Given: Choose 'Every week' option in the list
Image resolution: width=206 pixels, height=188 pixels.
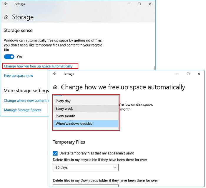Looking at the screenshot, I should tap(64, 109).
